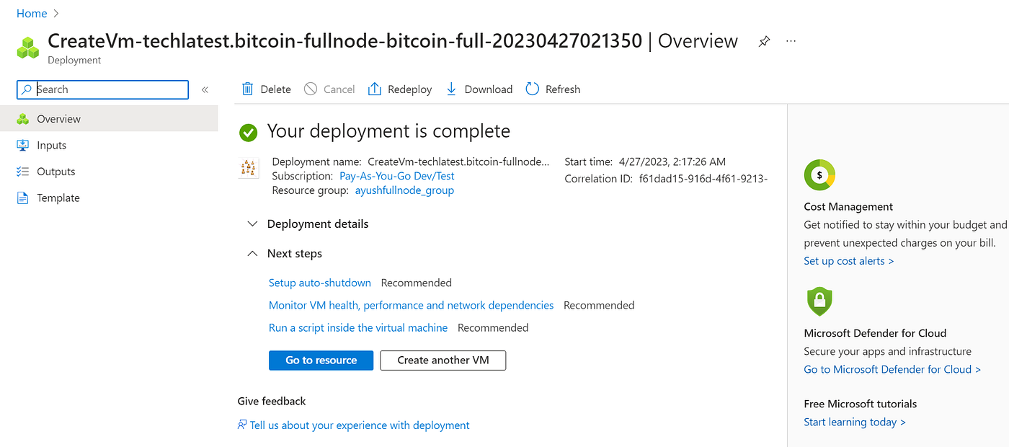Open Setup auto-shutdown link
Screen dimensions: 1009x447
[x=320, y=283]
